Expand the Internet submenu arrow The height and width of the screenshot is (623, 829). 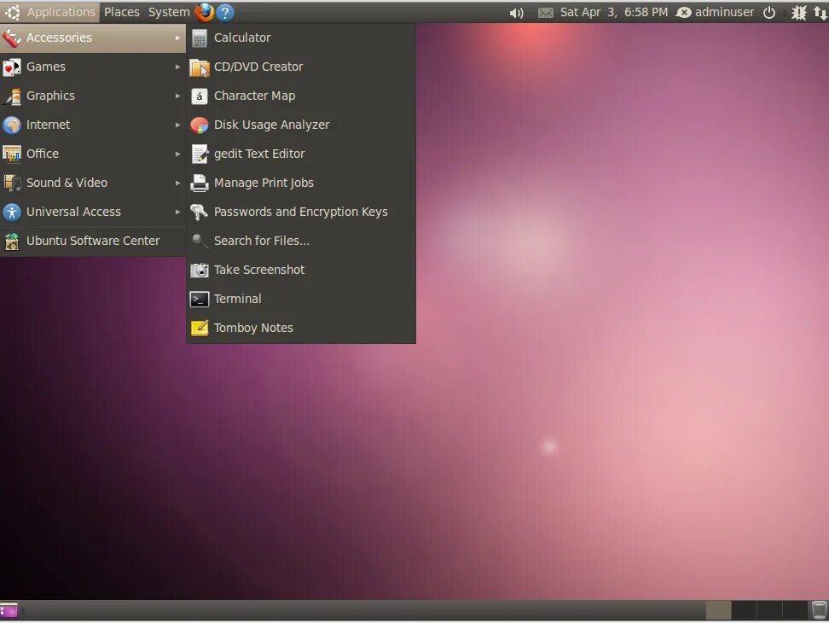click(x=177, y=125)
